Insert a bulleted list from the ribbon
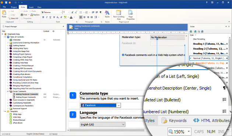232x136 pixels. (x=81, y=12)
